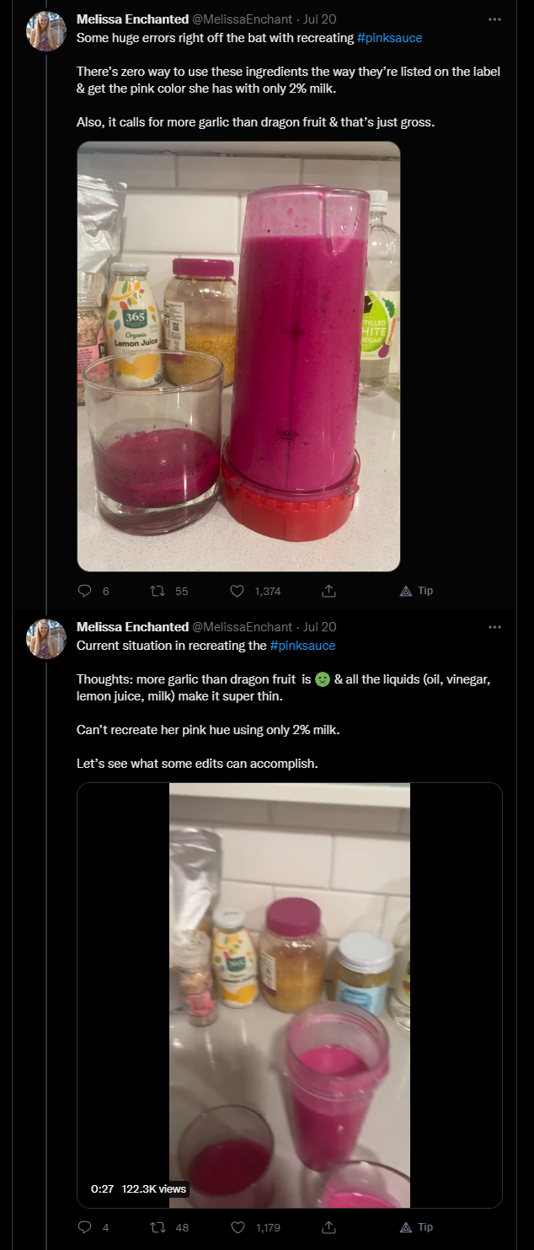
Task: View the blender photo in first tweet
Action: [238, 357]
